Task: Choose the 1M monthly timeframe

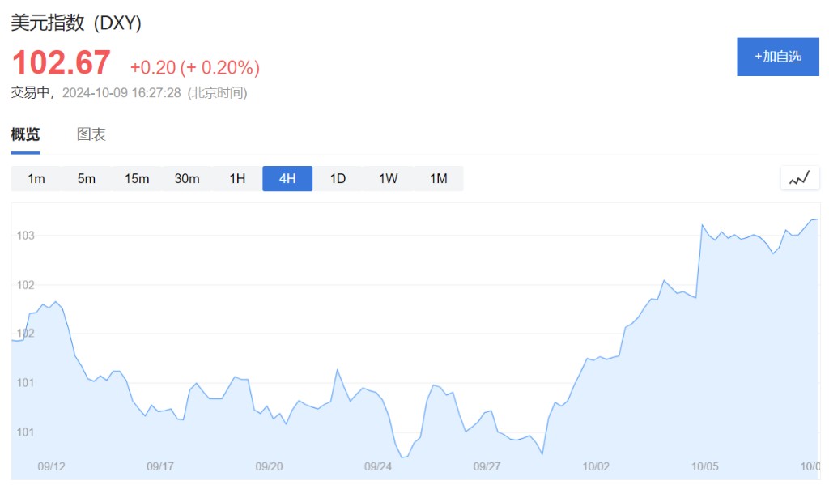Action: [x=438, y=179]
